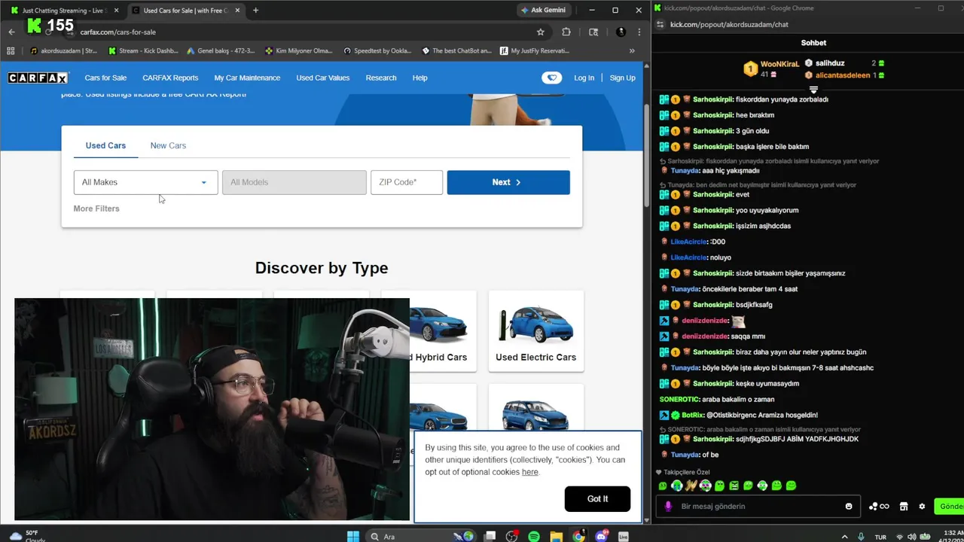Screen dimensions: 964x542
Task: Open the volume speaker tray icon
Action: pos(912,537)
